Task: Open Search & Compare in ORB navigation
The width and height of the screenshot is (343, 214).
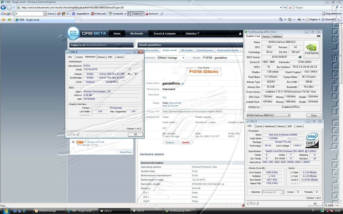Action: (x=165, y=34)
